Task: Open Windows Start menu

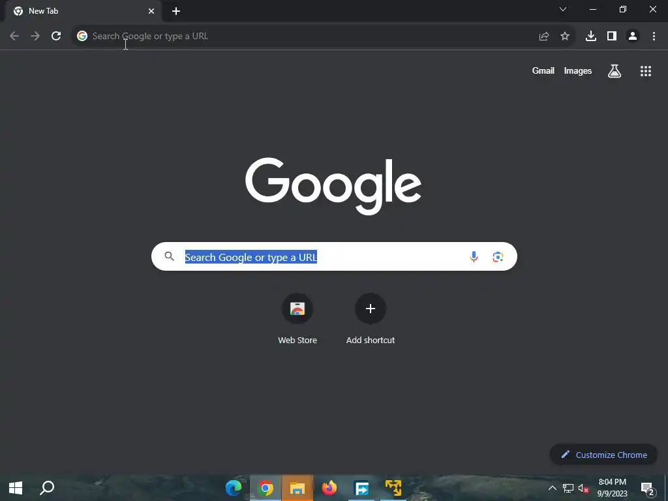Action: [x=16, y=488]
